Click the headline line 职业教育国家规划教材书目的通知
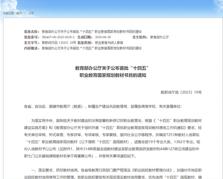The width and height of the screenshot is (223, 179). tap(113, 75)
